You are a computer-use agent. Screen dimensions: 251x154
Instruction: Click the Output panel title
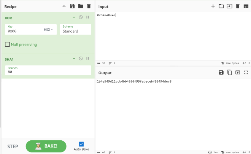[x=105, y=73]
